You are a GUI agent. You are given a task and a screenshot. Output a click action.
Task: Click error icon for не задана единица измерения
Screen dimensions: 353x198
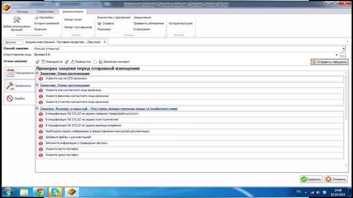pyautogui.click(x=41, y=126)
